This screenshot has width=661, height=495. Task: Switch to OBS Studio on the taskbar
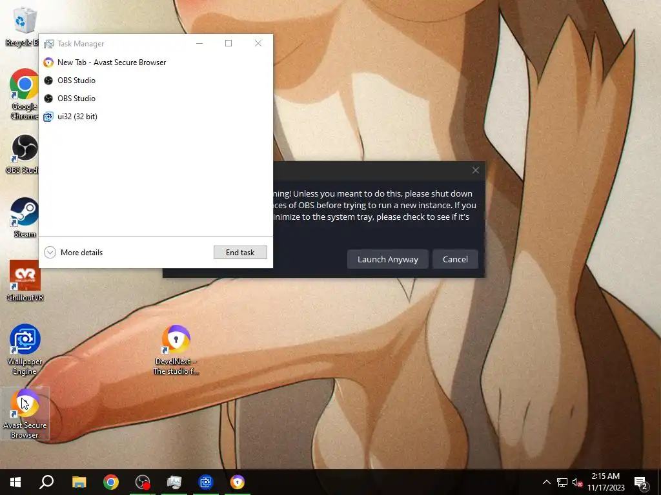(143, 482)
